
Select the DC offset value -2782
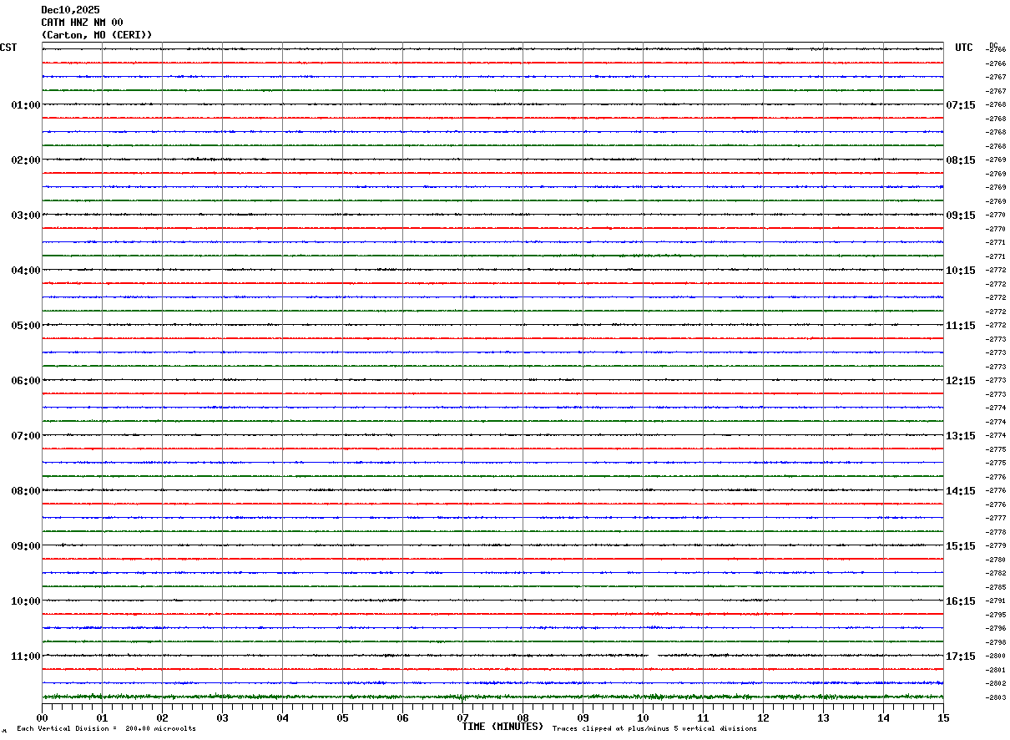tap(997, 574)
